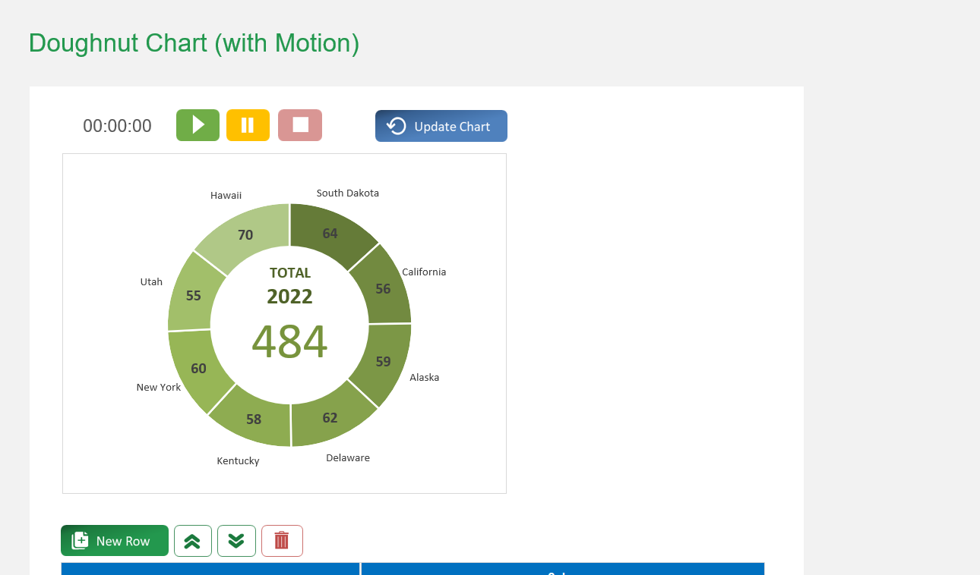Viewport: 980px width, 575px height.
Task: Select the New York segment valued 60
Action: 198,368
